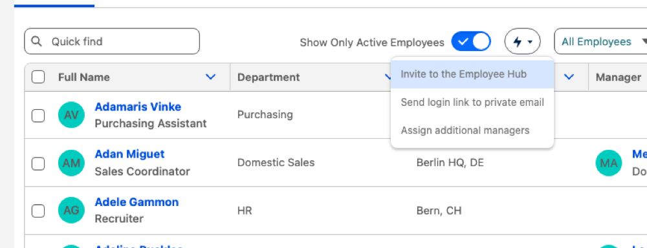The image size is (647, 248).
Task: Open Adamaris Vinke's profile link
Action: point(138,107)
